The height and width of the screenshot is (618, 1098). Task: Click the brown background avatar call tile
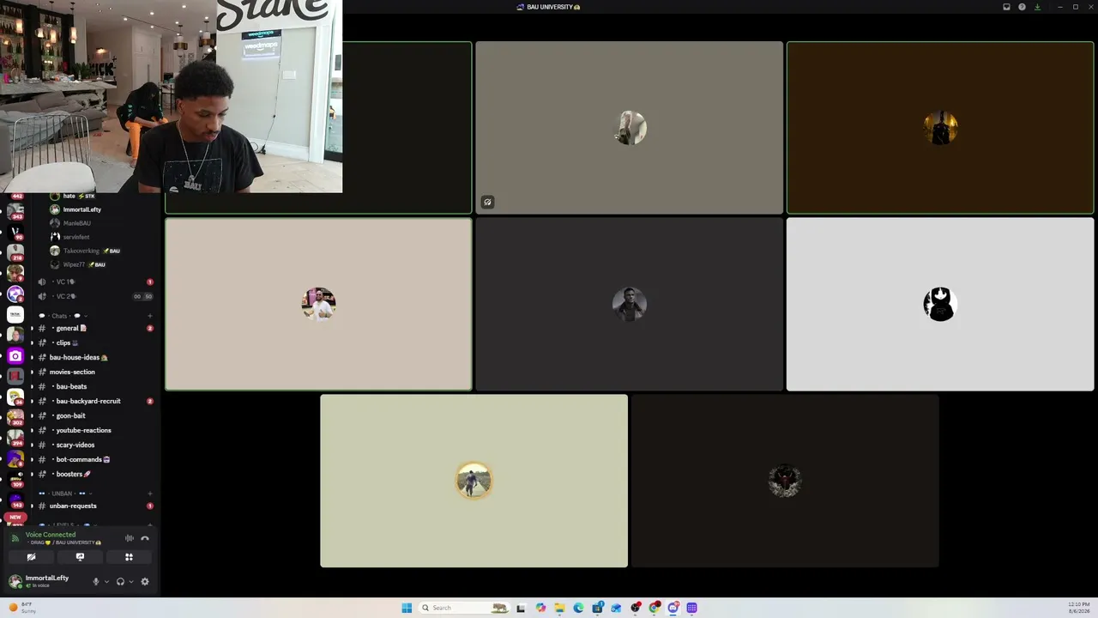pyautogui.click(x=940, y=128)
